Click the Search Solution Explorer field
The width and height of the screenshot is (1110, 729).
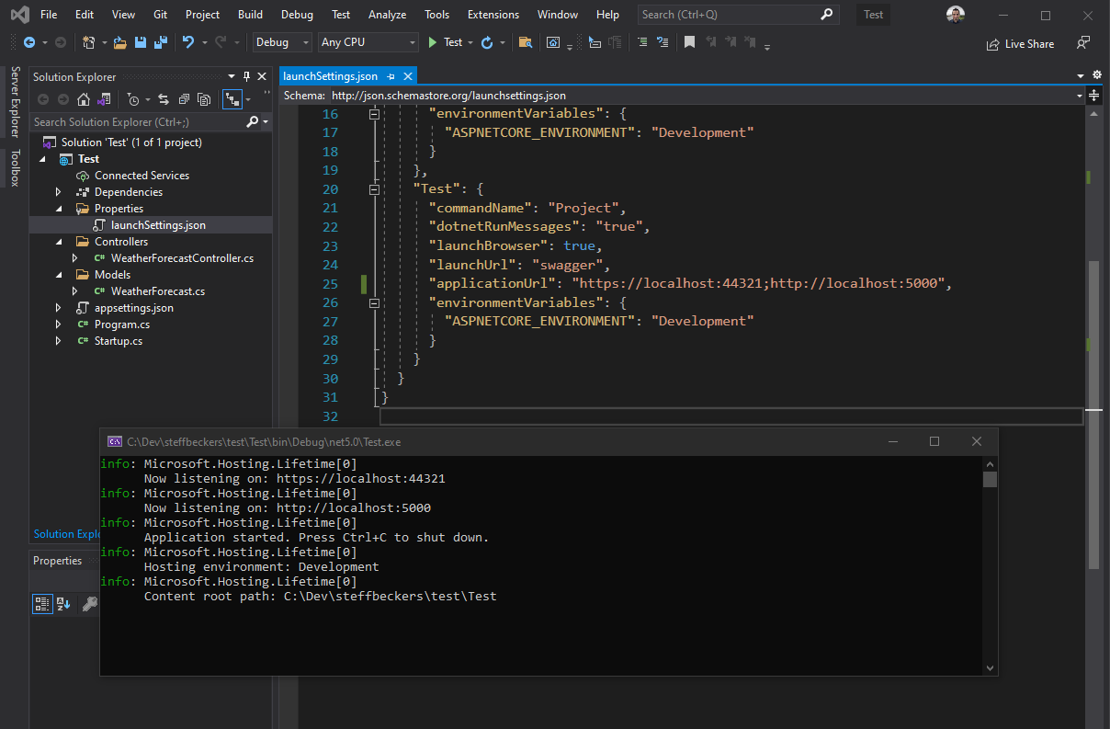click(138, 121)
